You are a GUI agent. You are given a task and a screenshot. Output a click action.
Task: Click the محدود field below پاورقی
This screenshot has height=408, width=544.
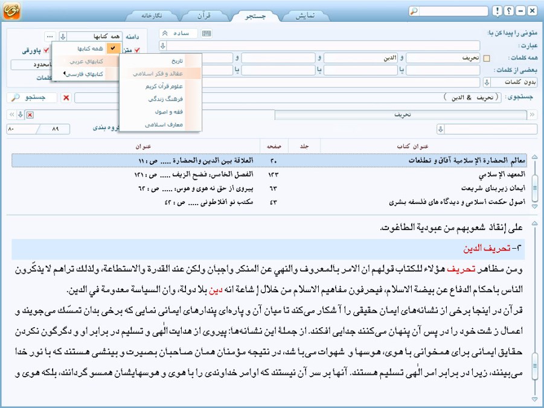(31, 65)
